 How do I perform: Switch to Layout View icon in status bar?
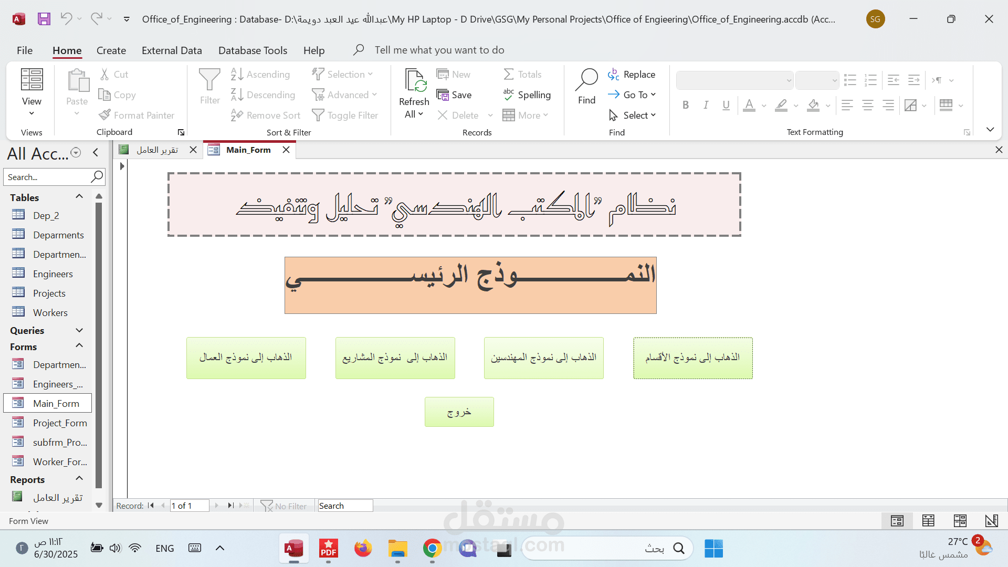pos(960,521)
